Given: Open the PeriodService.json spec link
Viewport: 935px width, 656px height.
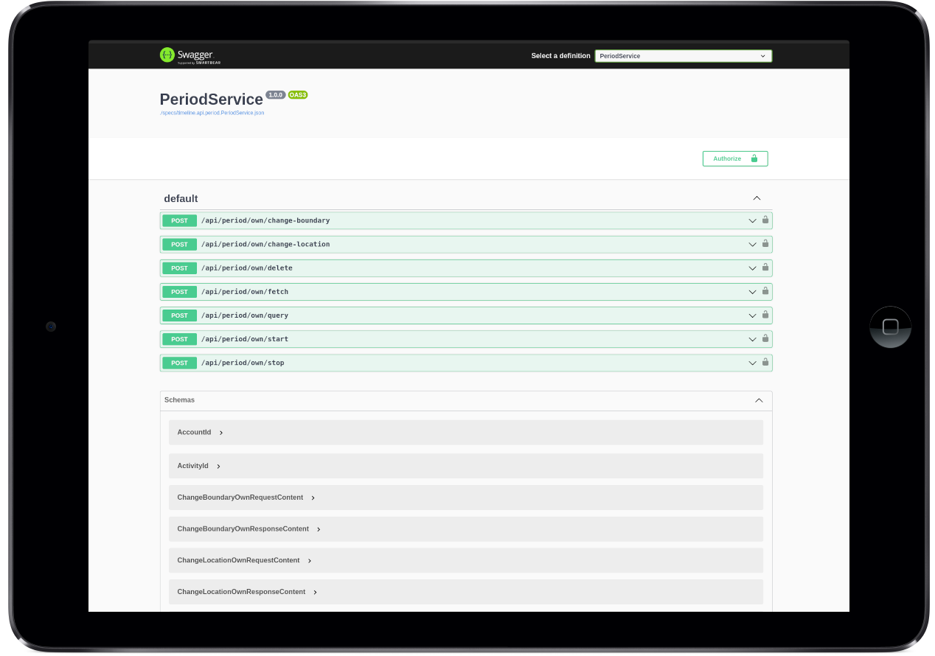Looking at the screenshot, I should click(212, 113).
